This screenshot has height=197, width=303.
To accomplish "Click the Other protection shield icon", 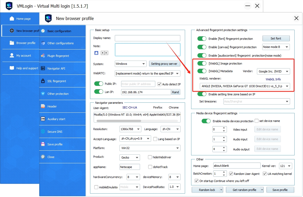I will tap(43, 94).
